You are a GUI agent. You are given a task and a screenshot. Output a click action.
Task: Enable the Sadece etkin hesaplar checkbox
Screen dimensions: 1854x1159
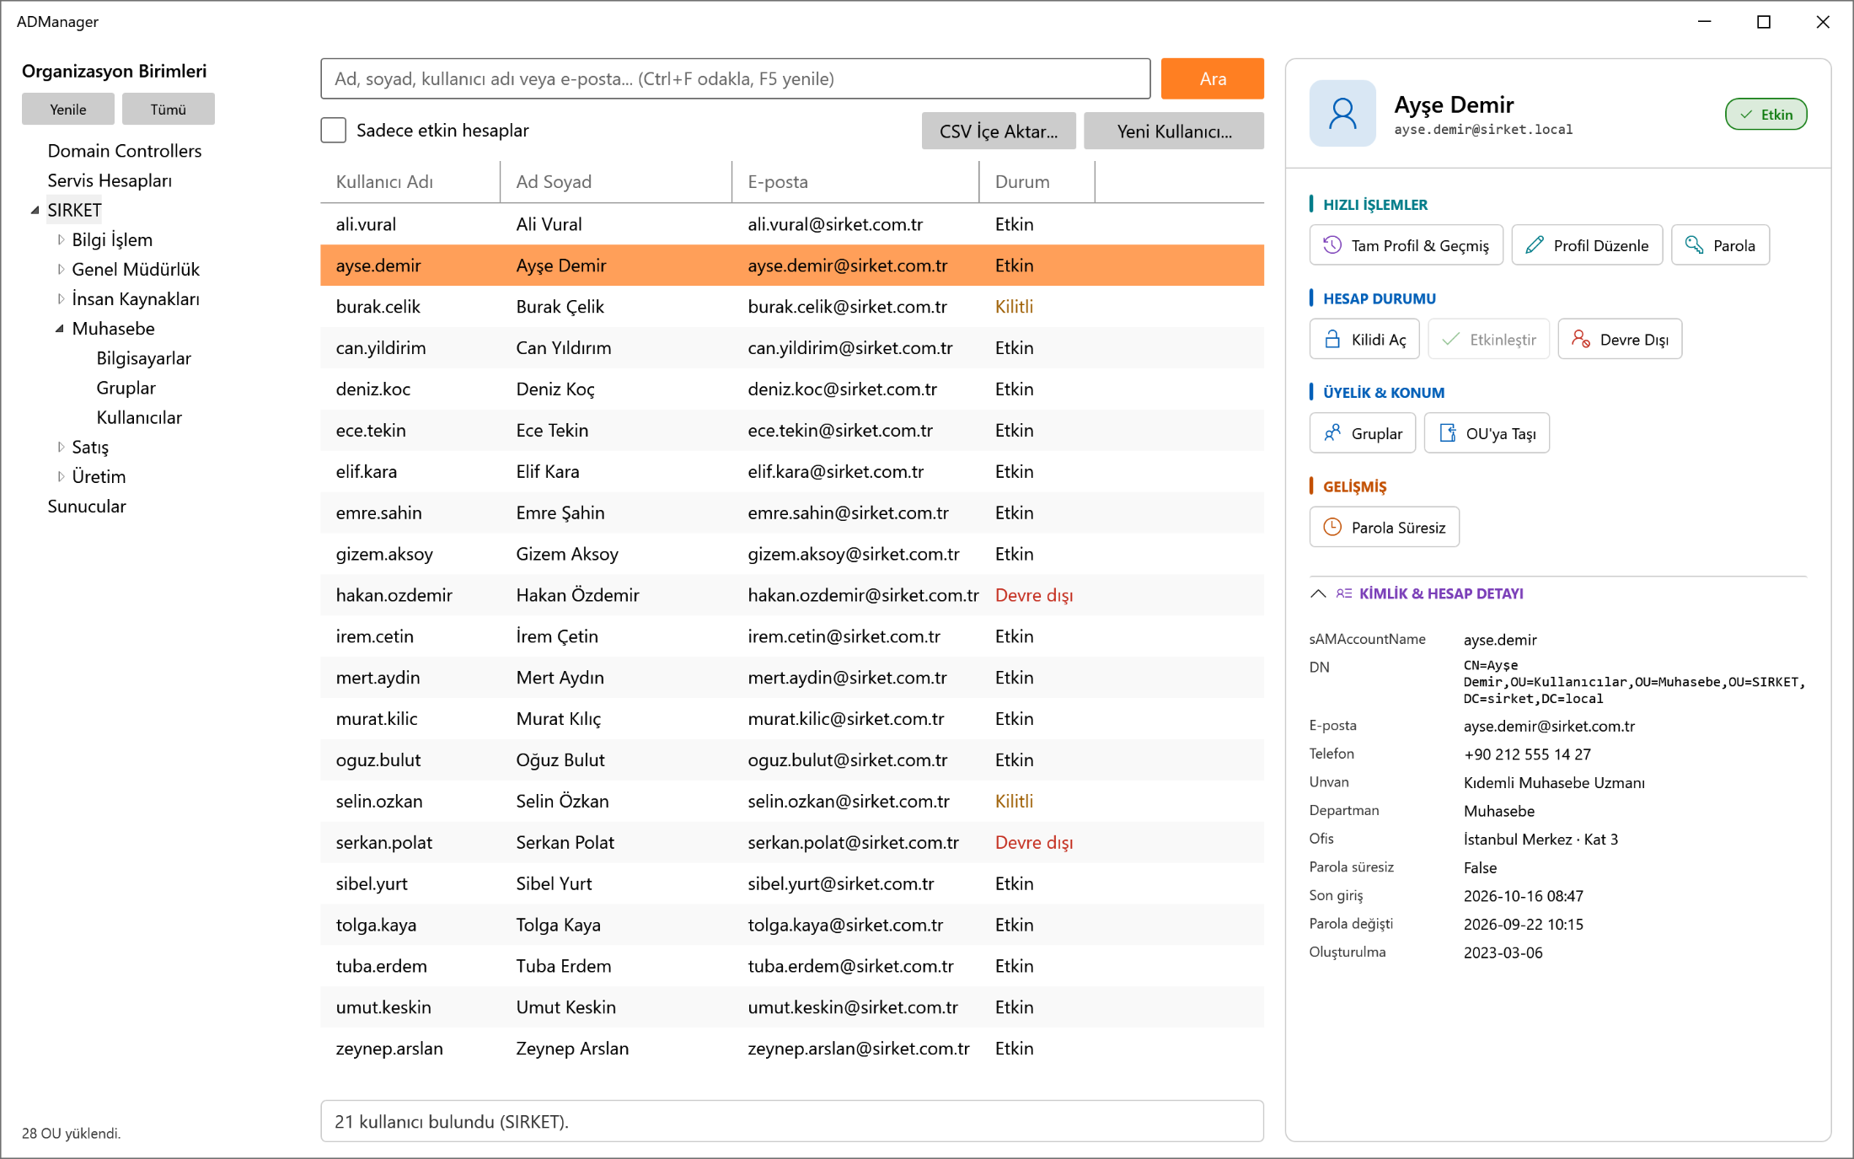(334, 130)
